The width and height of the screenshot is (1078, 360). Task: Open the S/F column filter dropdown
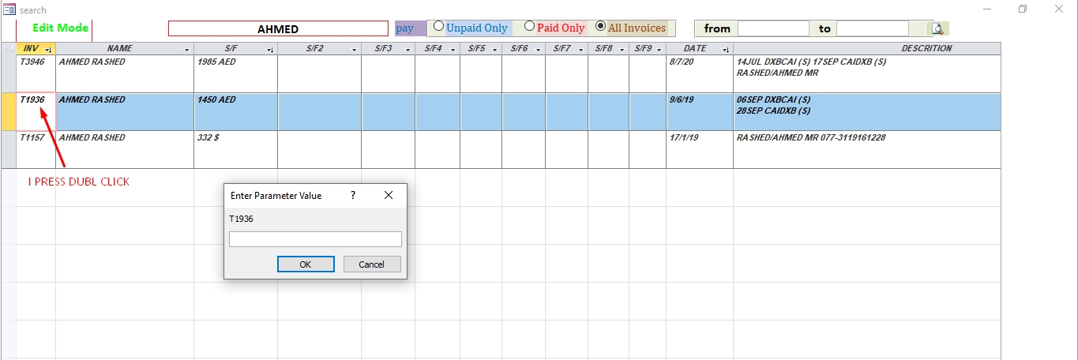(271, 49)
